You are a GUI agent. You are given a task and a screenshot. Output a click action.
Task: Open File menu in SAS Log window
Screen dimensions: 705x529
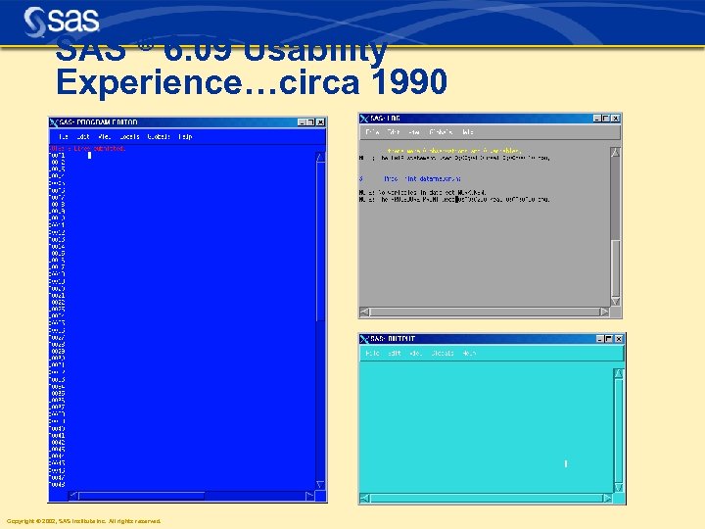[x=372, y=132]
